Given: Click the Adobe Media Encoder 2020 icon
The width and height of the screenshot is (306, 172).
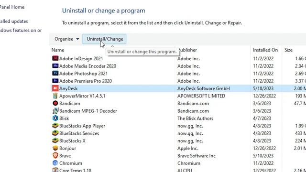Looking at the screenshot, I should 55,66.
